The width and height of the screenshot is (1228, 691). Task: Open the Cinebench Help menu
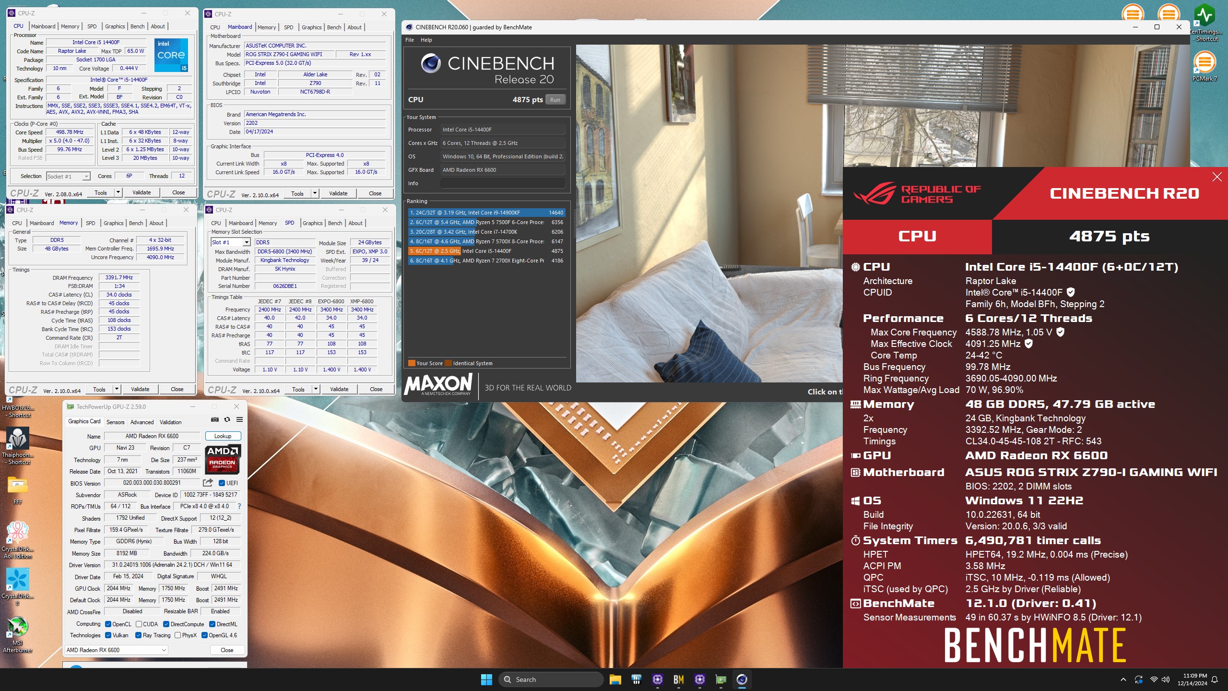click(x=426, y=40)
